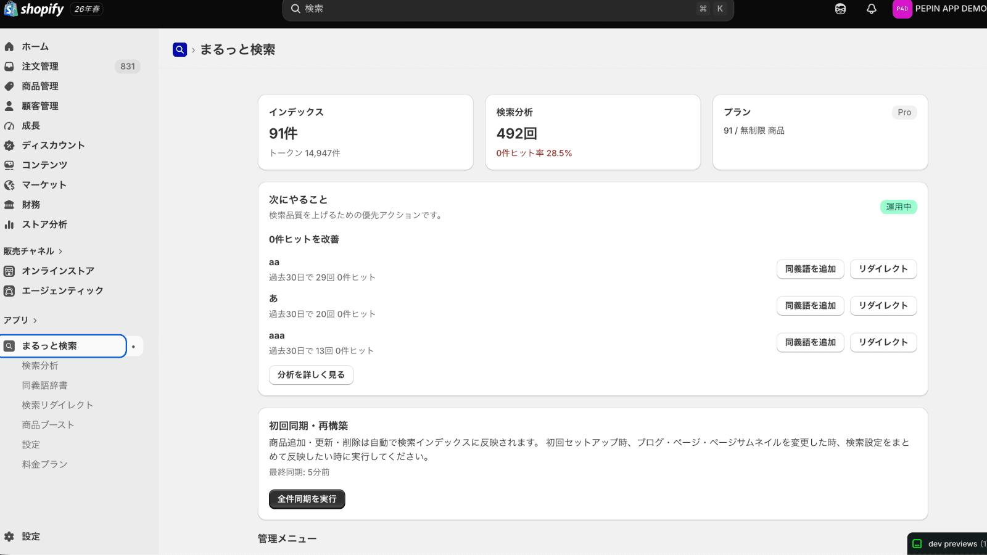Click the 運用中 status badge
987x555 pixels.
[898, 207]
